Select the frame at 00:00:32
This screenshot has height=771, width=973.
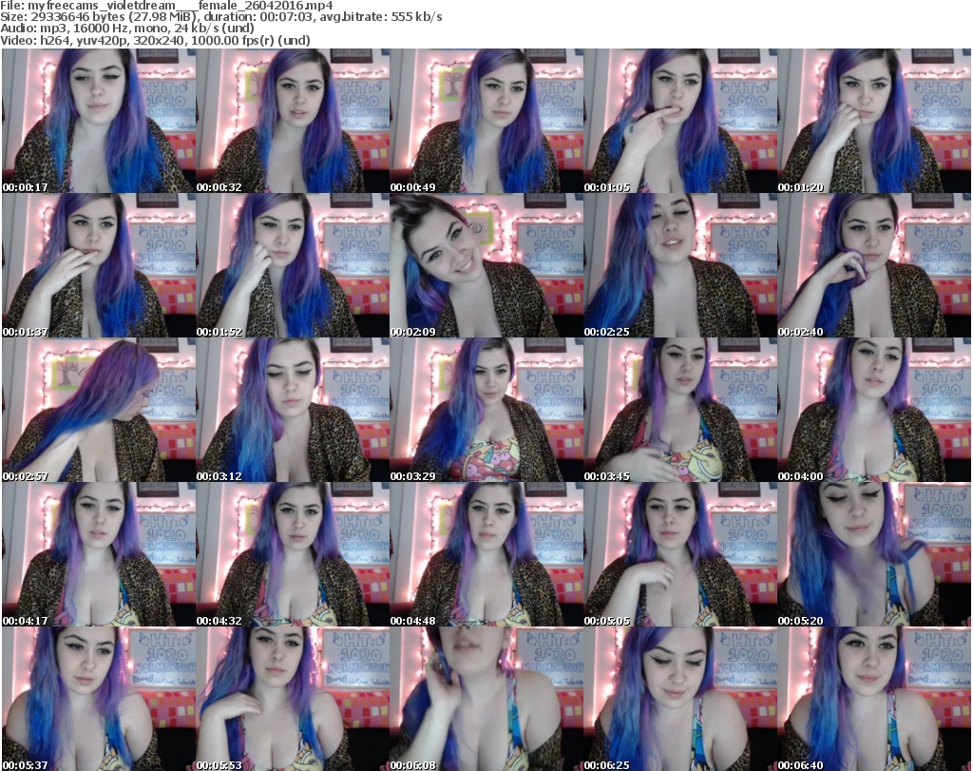coord(293,121)
